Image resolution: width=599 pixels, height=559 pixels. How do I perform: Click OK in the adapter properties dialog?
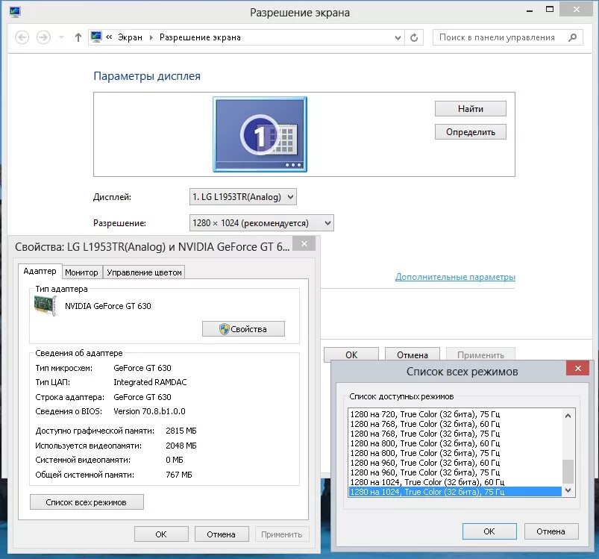coord(161,534)
